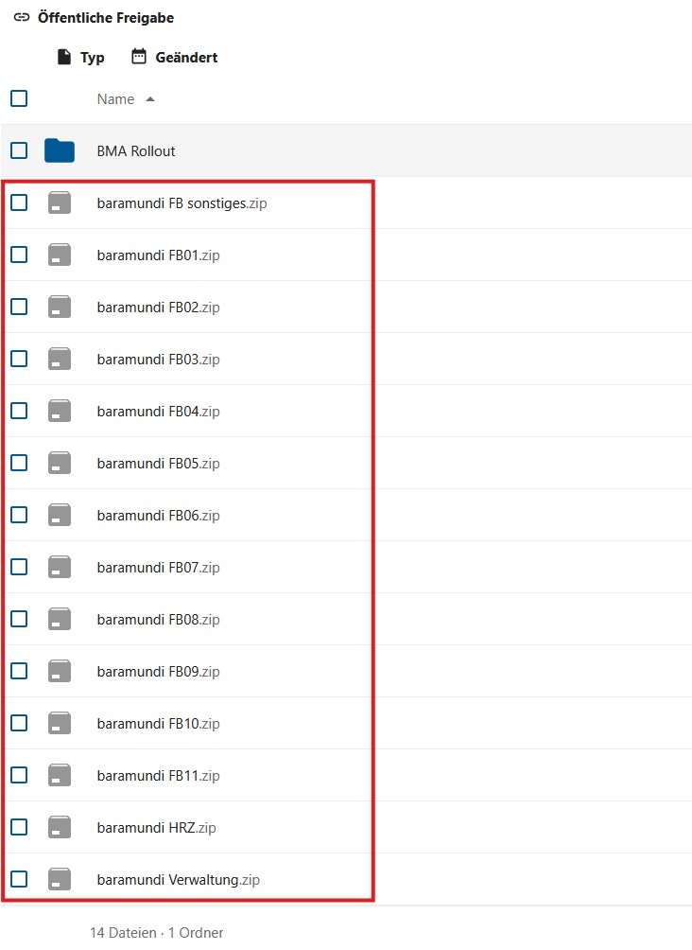Tick the baramundi FB06.zip checkbox
The height and width of the screenshot is (950, 692).
click(x=19, y=515)
